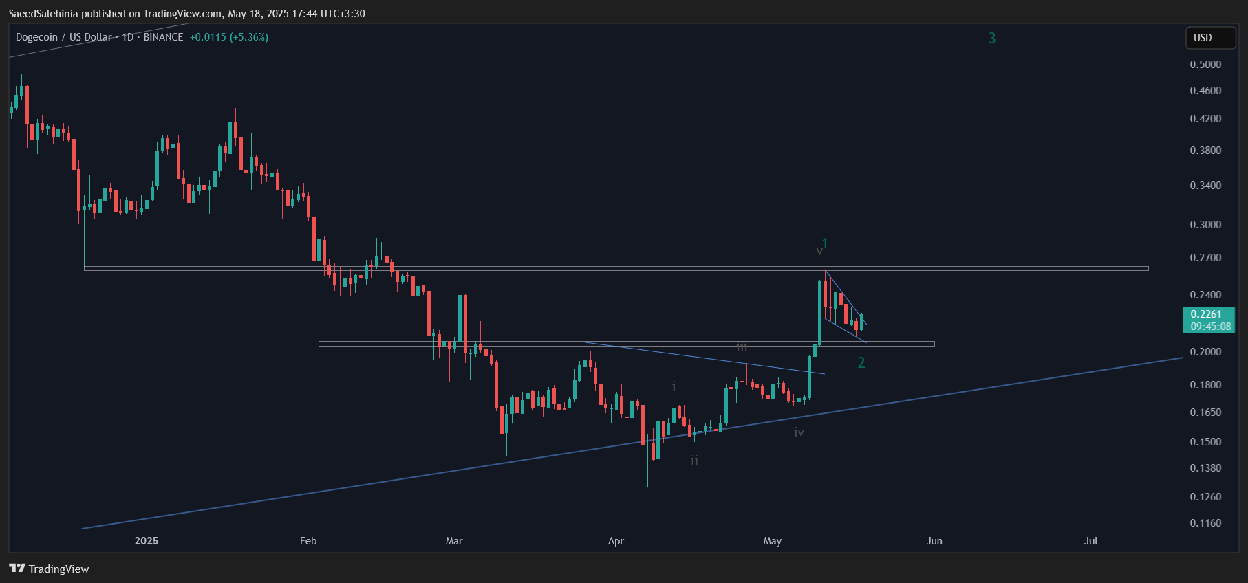Click the 0.1160 price axis label

click(x=1205, y=523)
